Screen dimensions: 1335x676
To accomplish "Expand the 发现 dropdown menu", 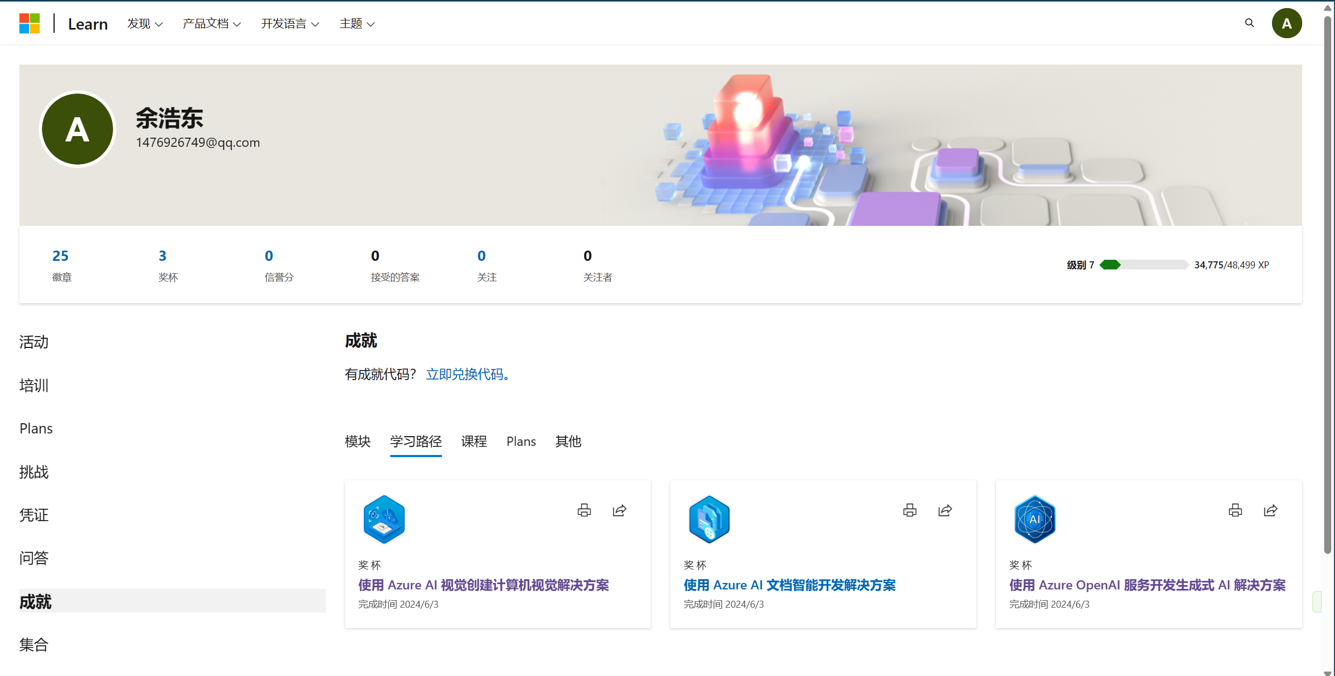I will click(x=145, y=24).
